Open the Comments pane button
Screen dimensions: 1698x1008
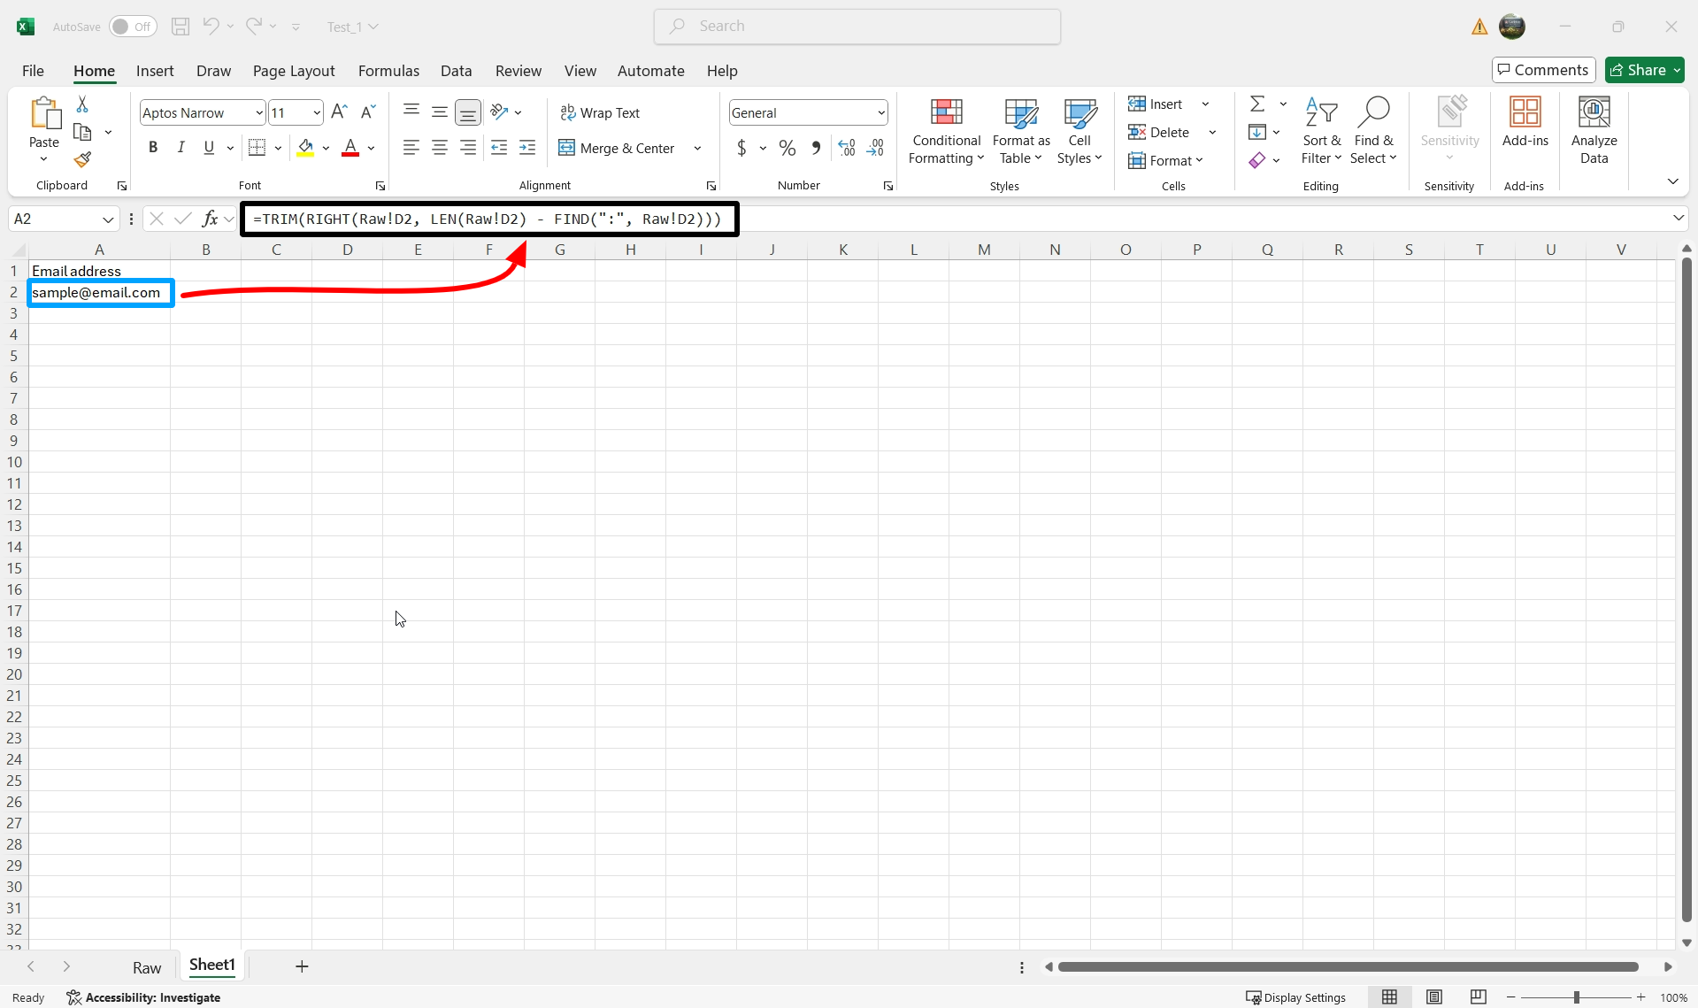pyautogui.click(x=1543, y=70)
